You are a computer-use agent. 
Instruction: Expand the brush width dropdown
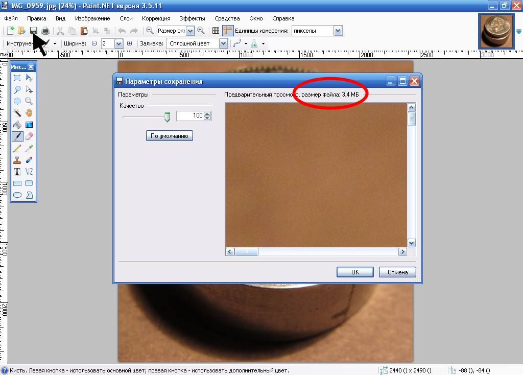(118, 43)
